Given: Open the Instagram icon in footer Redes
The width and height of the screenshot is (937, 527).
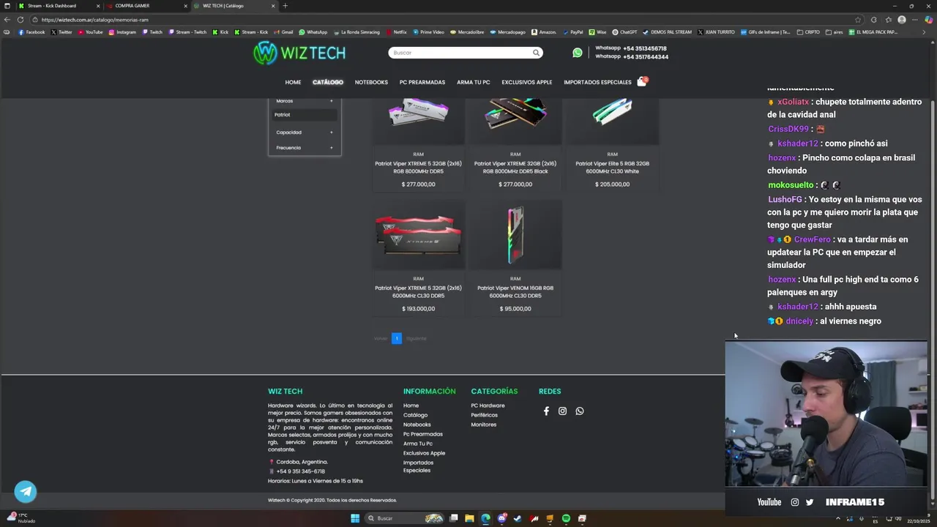Looking at the screenshot, I should click(x=562, y=411).
